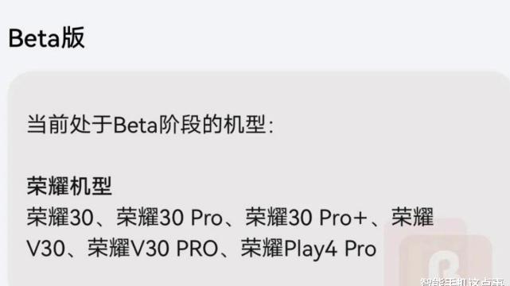Screen dimensions: 510x286
Task: Select the bold 荣耀机型 heading
Action: pyautogui.click(x=69, y=186)
